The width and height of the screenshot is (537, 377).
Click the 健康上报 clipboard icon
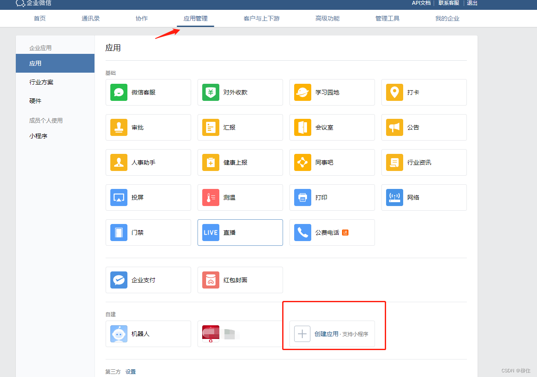click(x=211, y=162)
